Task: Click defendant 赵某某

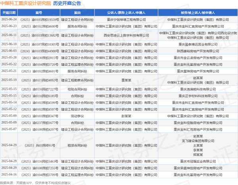Action: click(x=198, y=78)
